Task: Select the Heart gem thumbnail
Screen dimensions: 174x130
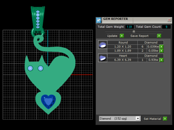Action: click(x=103, y=58)
